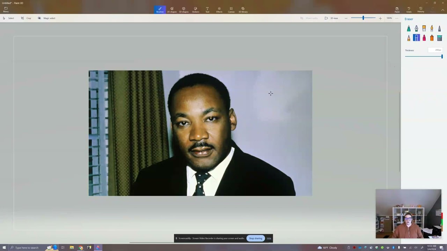Click the zoom slider handle
Image resolution: width=447 pixels, height=251 pixels.
tap(363, 18)
